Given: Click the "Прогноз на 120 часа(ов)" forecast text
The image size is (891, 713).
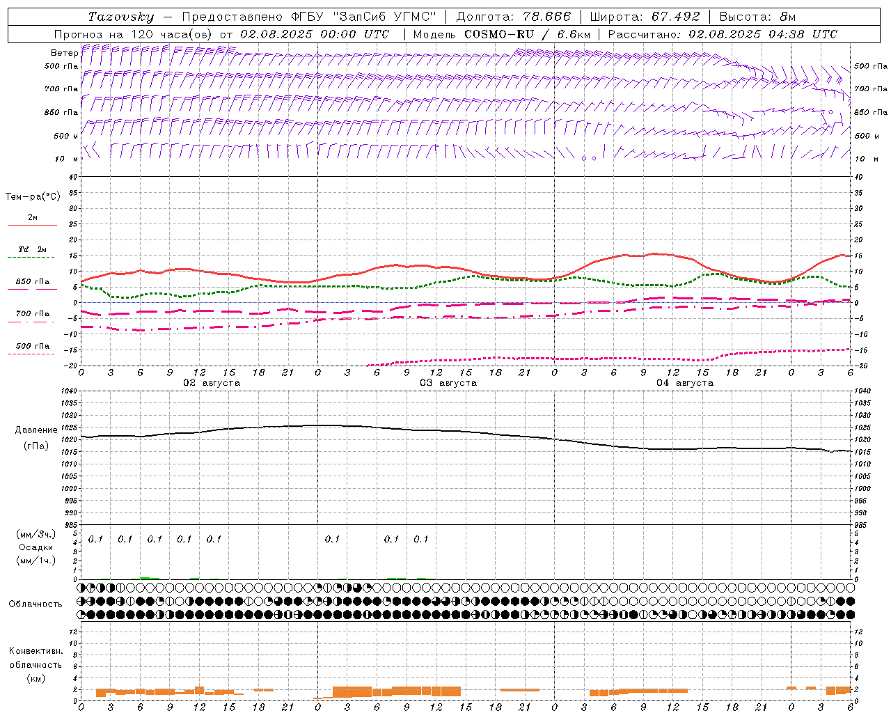Looking at the screenshot, I should pos(134,34).
